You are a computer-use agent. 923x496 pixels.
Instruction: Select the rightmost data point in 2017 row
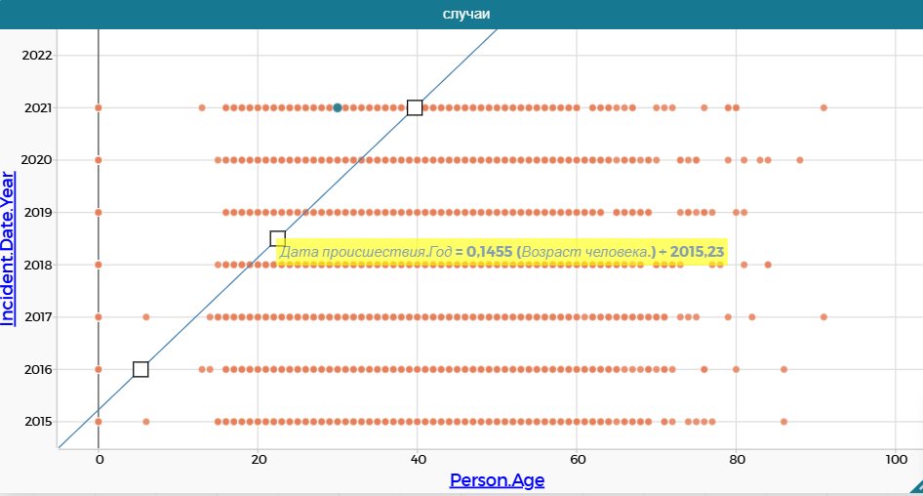coord(824,316)
